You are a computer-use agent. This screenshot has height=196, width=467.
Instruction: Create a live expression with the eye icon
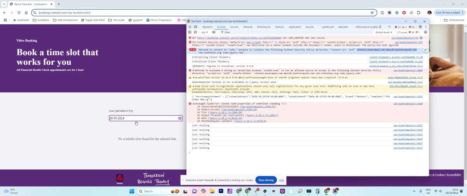click(x=214, y=32)
